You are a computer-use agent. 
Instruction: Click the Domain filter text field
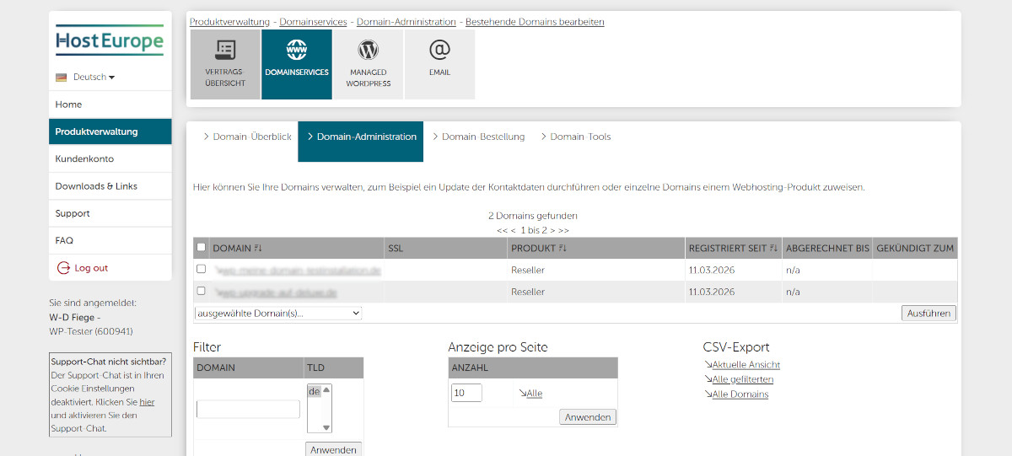[x=248, y=409]
